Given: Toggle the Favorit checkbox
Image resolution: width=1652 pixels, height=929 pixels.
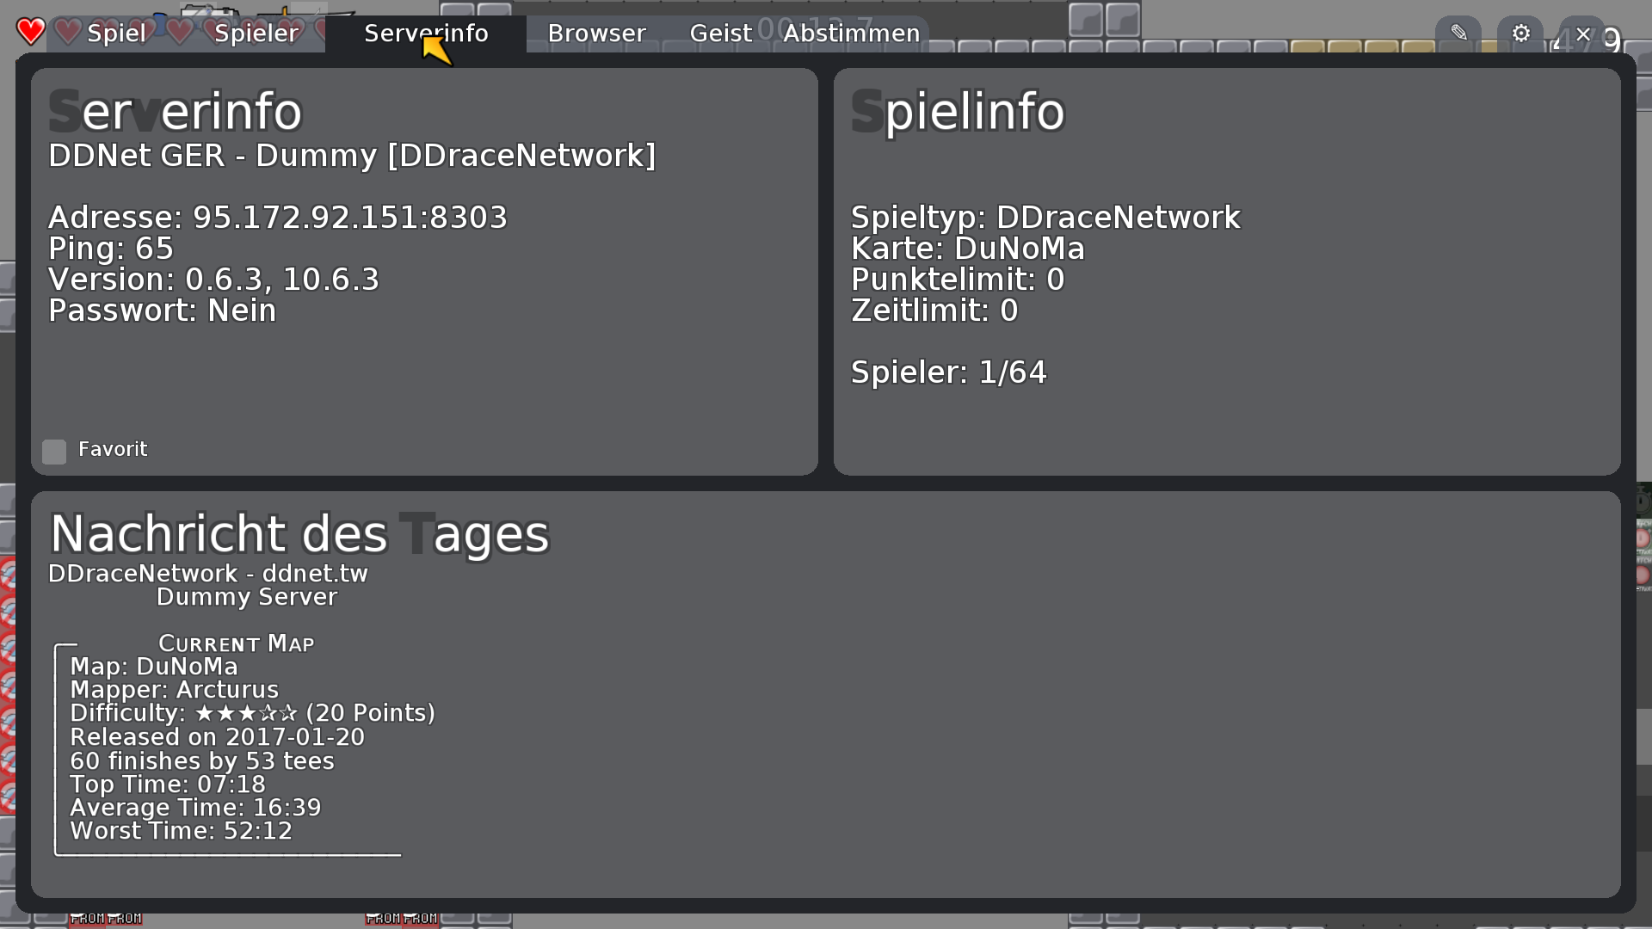Looking at the screenshot, I should [x=54, y=452].
